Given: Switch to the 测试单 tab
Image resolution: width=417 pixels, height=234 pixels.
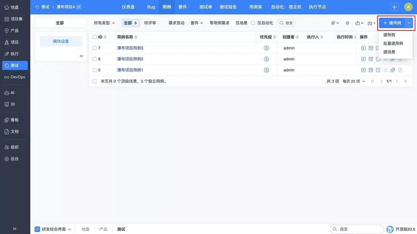Looking at the screenshot, I should [205, 6].
